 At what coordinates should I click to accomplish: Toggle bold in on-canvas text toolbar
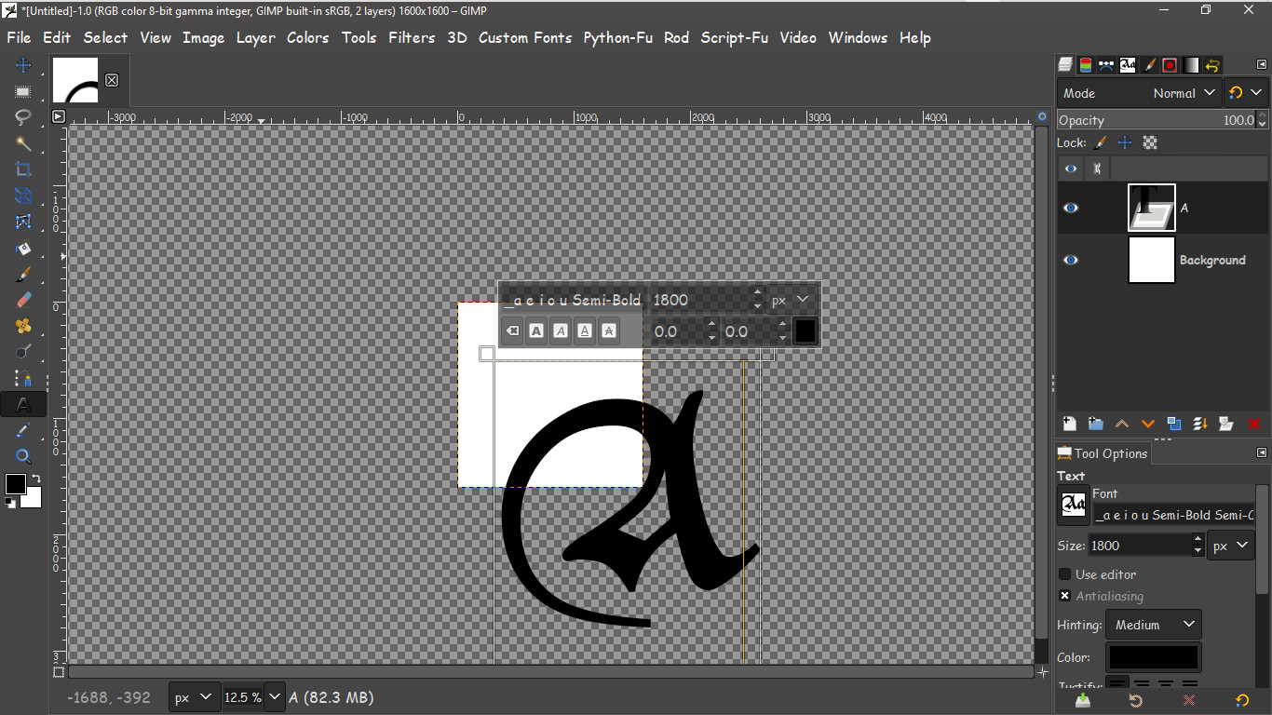[536, 331]
